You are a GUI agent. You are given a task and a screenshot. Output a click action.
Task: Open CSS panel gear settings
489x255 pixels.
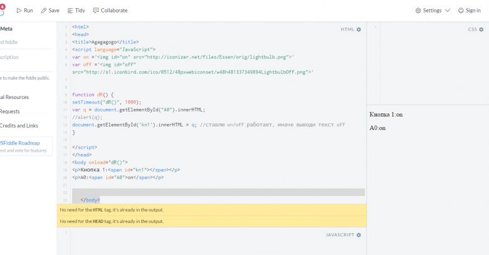coord(481,29)
